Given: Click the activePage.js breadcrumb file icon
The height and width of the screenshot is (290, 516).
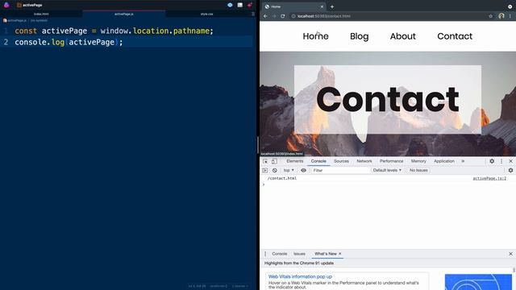Looking at the screenshot, I should pos(5,20).
